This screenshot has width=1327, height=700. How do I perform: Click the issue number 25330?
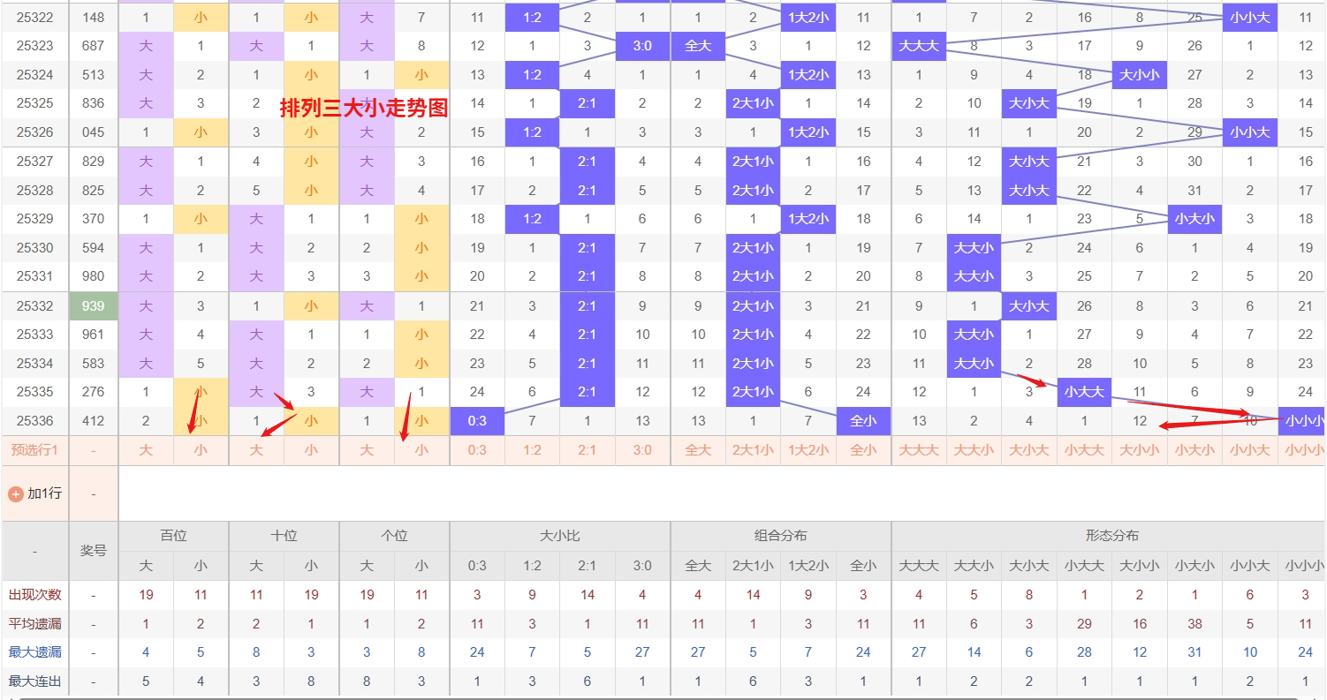[x=34, y=248]
